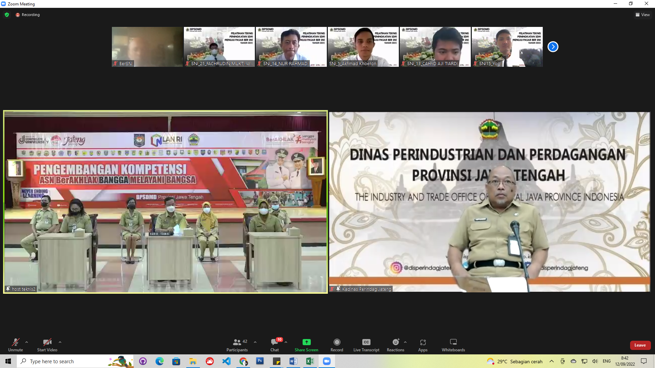Open Visual Studio Code from the taskbar

[x=226, y=361]
